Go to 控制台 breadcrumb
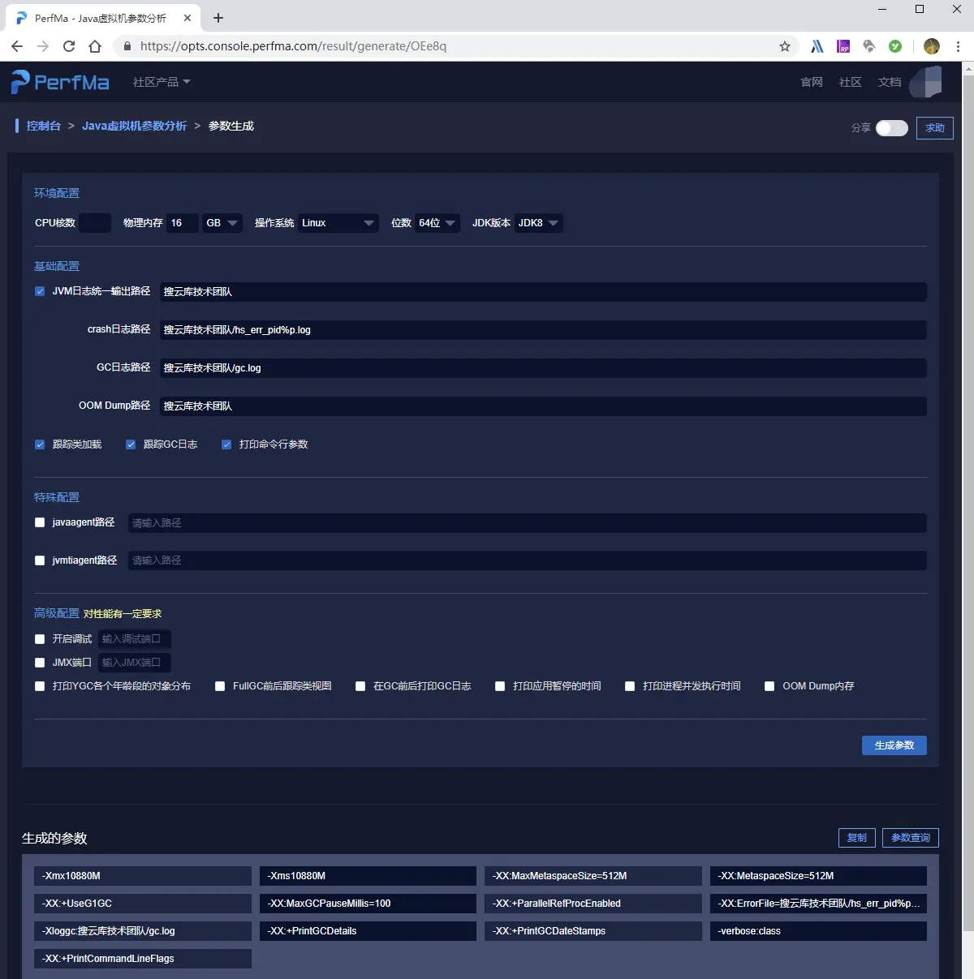The image size is (974, 979). click(44, 126)
